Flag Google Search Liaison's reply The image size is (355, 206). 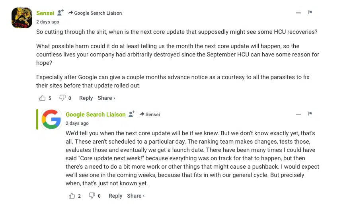point(310,114)
